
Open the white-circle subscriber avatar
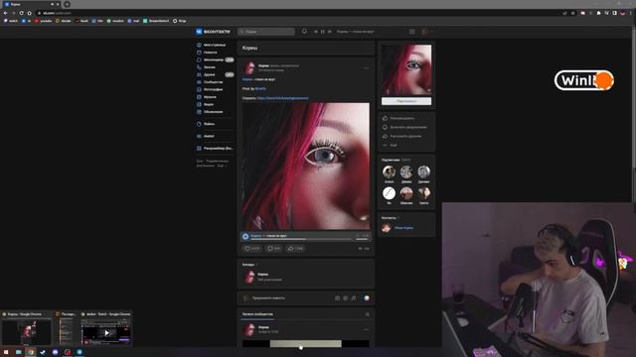coord(389,193)
